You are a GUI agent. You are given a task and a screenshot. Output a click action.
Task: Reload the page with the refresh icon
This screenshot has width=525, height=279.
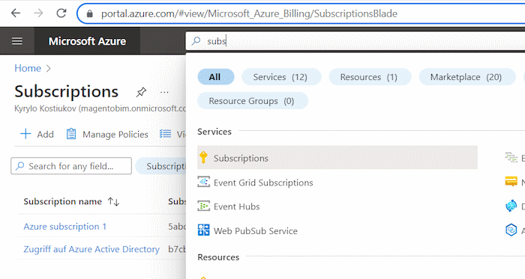click(x=61, y=13)
